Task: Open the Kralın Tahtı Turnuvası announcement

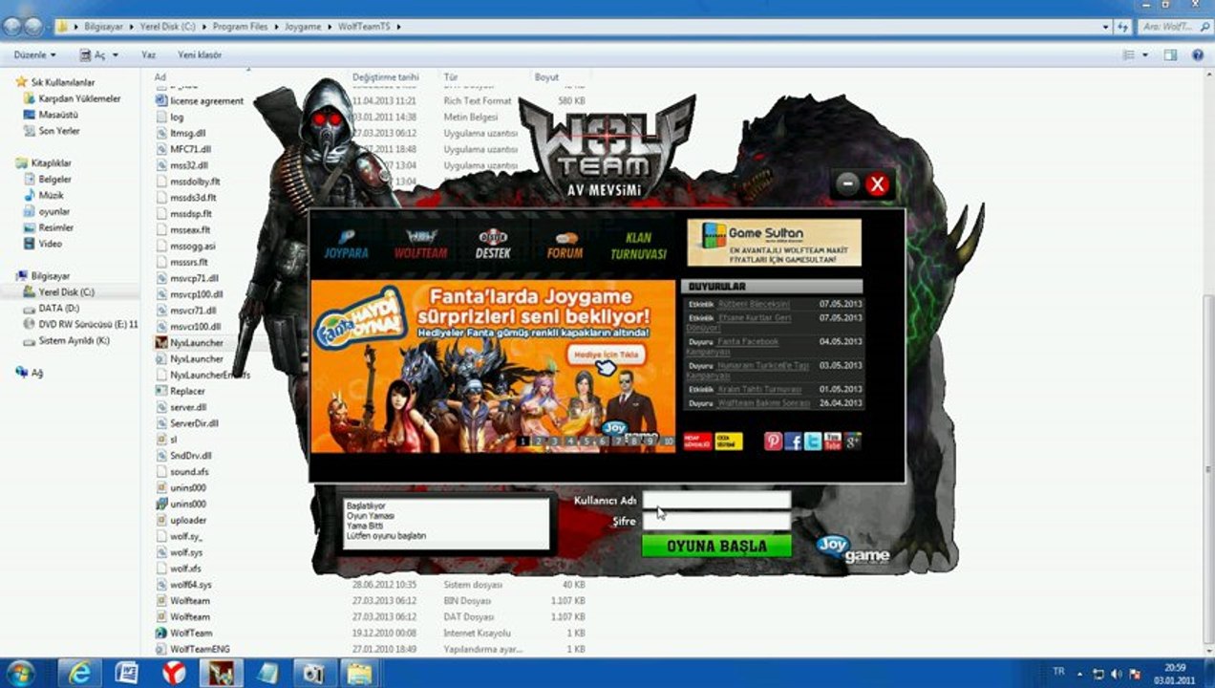Action: tap(760, 389)
